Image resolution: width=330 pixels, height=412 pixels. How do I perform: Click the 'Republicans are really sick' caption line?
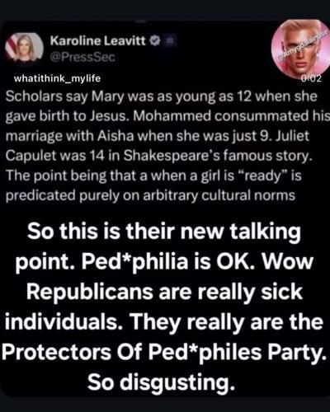pos(165,292)
